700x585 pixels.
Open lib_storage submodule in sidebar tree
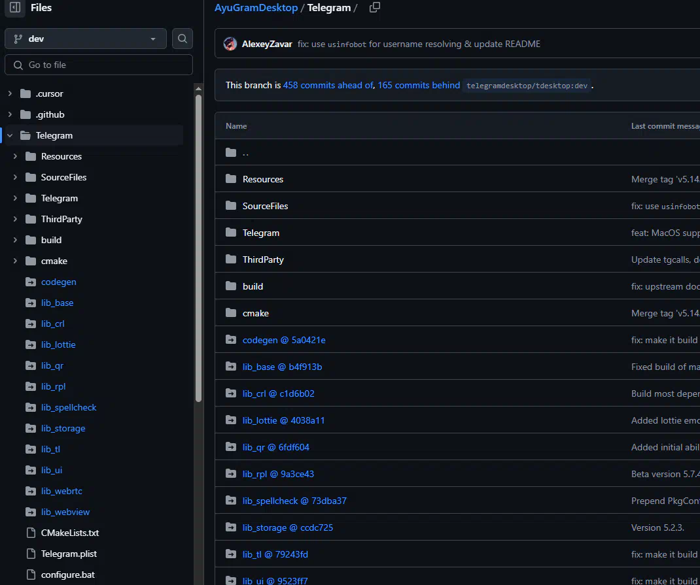click(x=63, y=429)
